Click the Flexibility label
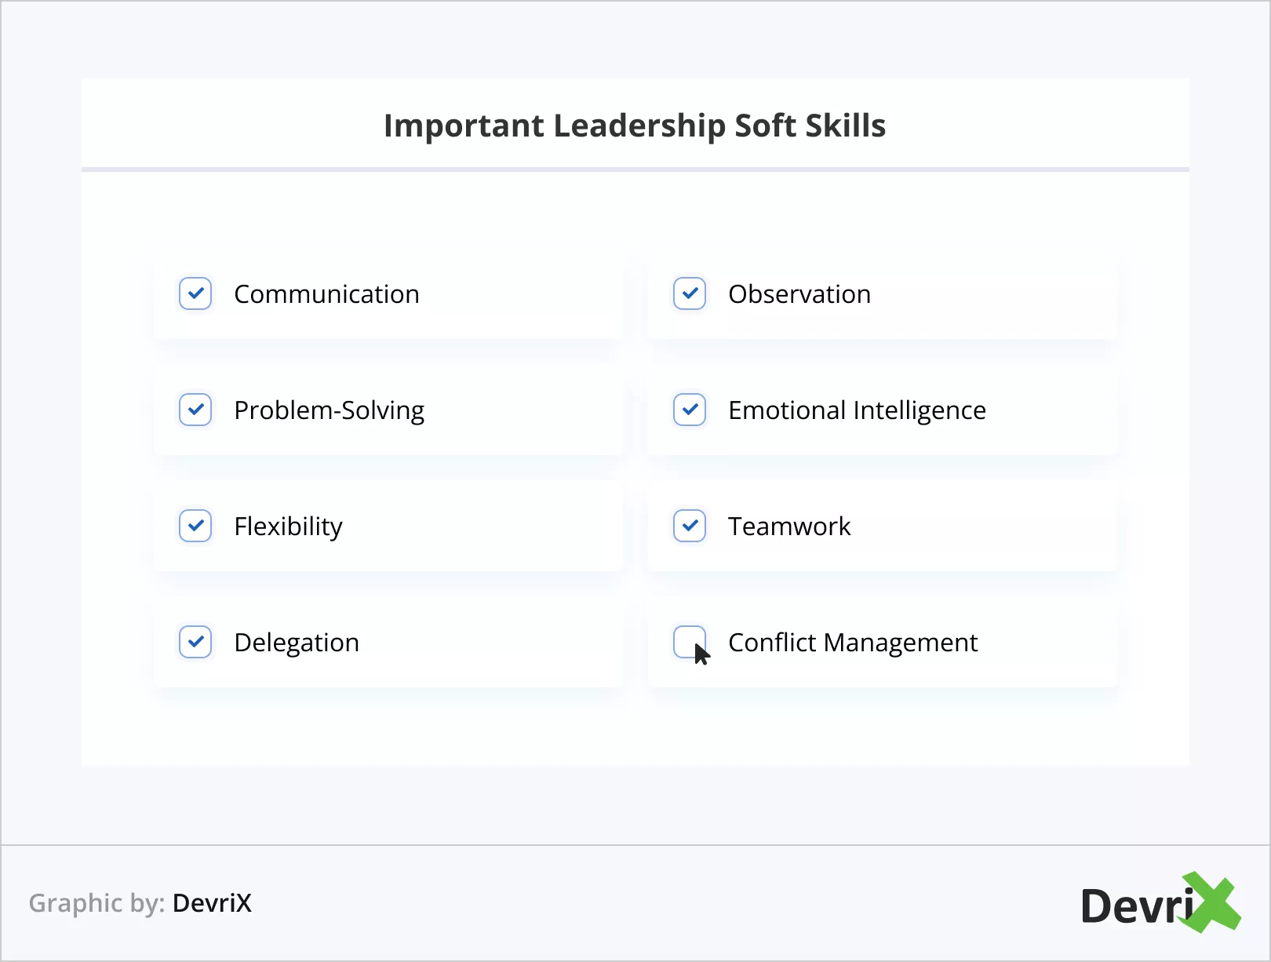 tap(288, 527)
